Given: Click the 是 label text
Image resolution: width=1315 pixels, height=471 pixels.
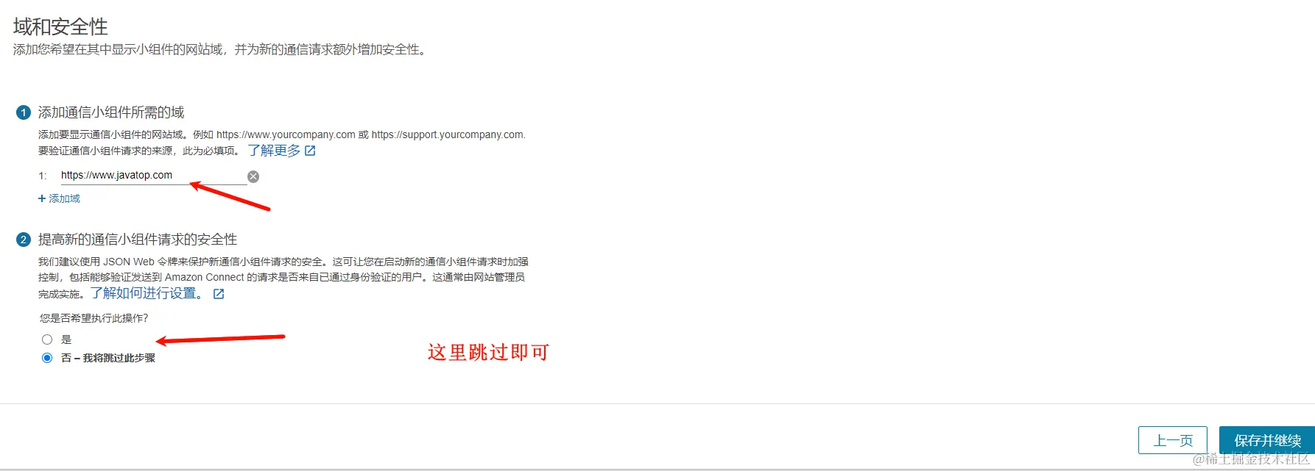Looking at the screenshot, I should (66, 339).
